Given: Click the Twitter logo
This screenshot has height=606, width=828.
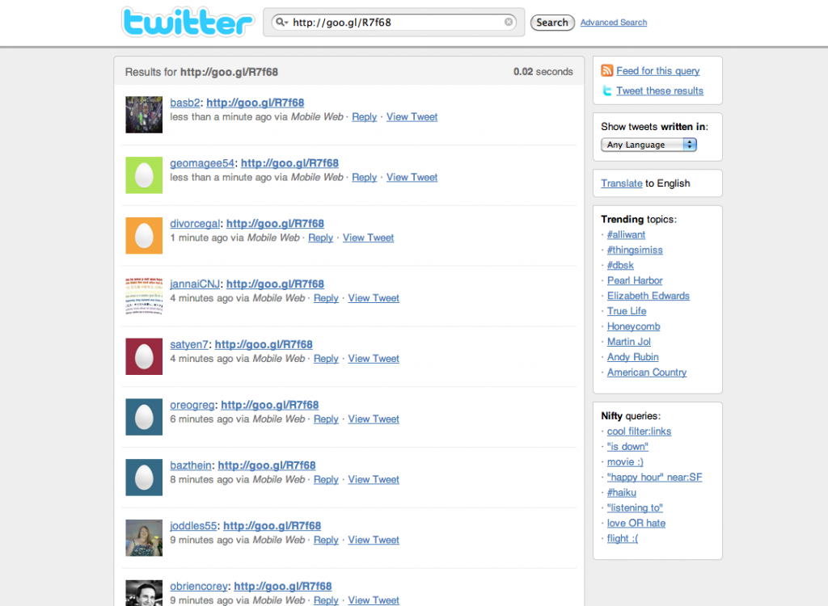Looking at the screenshot, I should tap(188, 22).
